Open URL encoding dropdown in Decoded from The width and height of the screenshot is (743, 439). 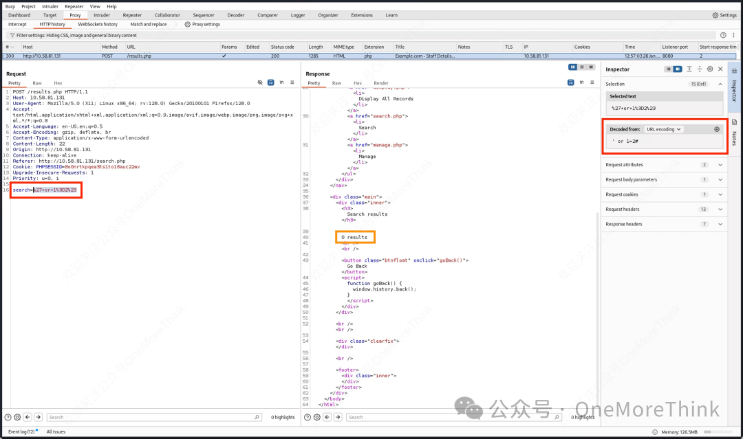[x=664, y=129]
